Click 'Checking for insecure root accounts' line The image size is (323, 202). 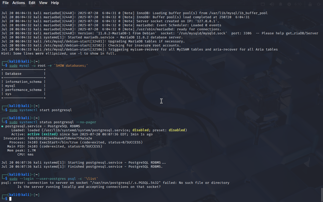(x=91, y=45)
